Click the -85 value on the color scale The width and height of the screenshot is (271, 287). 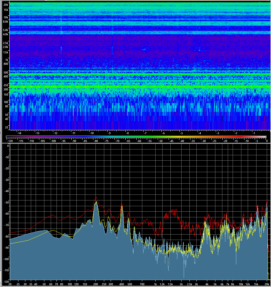85,141
